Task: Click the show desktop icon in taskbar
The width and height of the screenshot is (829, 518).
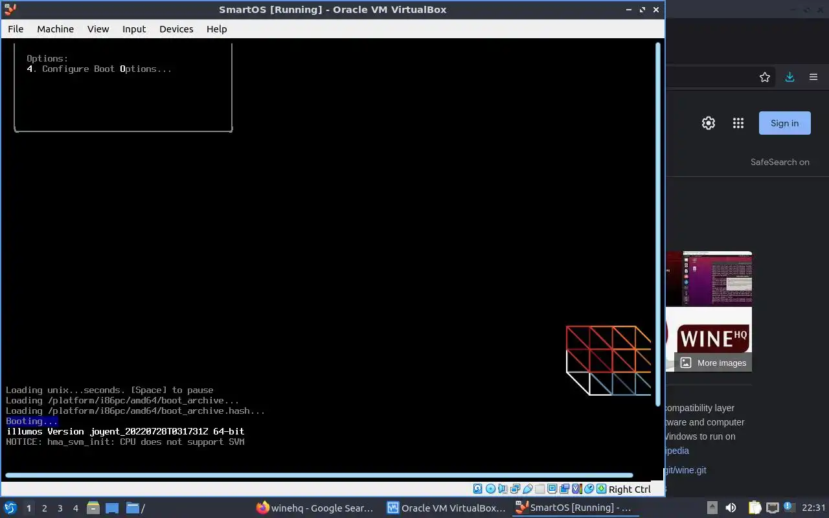Action: point(112,508)
